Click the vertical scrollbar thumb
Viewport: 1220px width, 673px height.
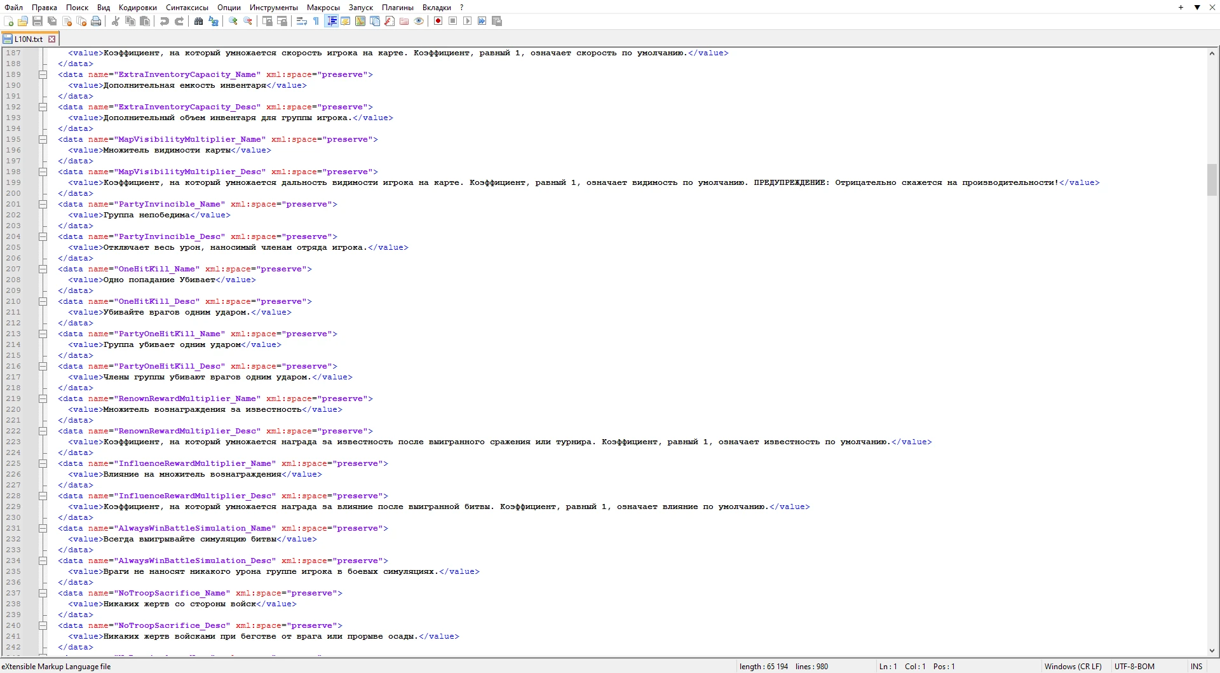coord(1212,180)
